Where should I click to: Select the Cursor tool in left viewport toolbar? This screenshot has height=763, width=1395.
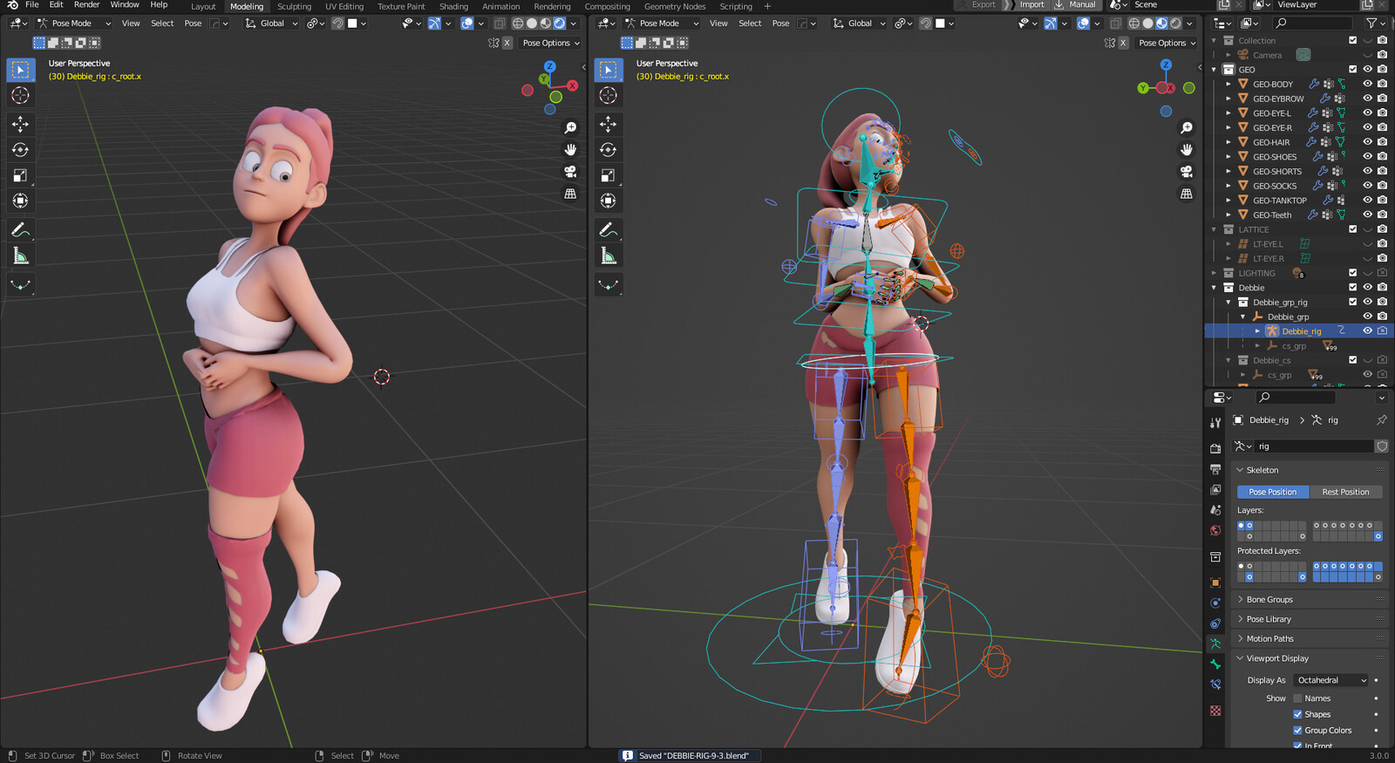[x=21, y=95]
